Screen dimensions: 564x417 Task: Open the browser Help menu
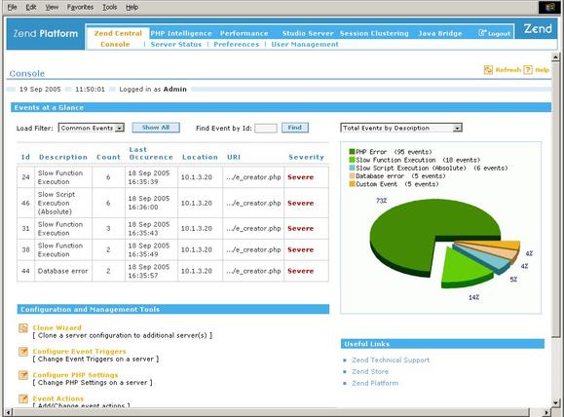pyautogui.click(x=132, y=7)
